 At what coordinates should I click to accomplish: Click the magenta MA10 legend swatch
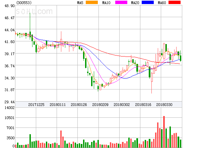tap(121, 2)
